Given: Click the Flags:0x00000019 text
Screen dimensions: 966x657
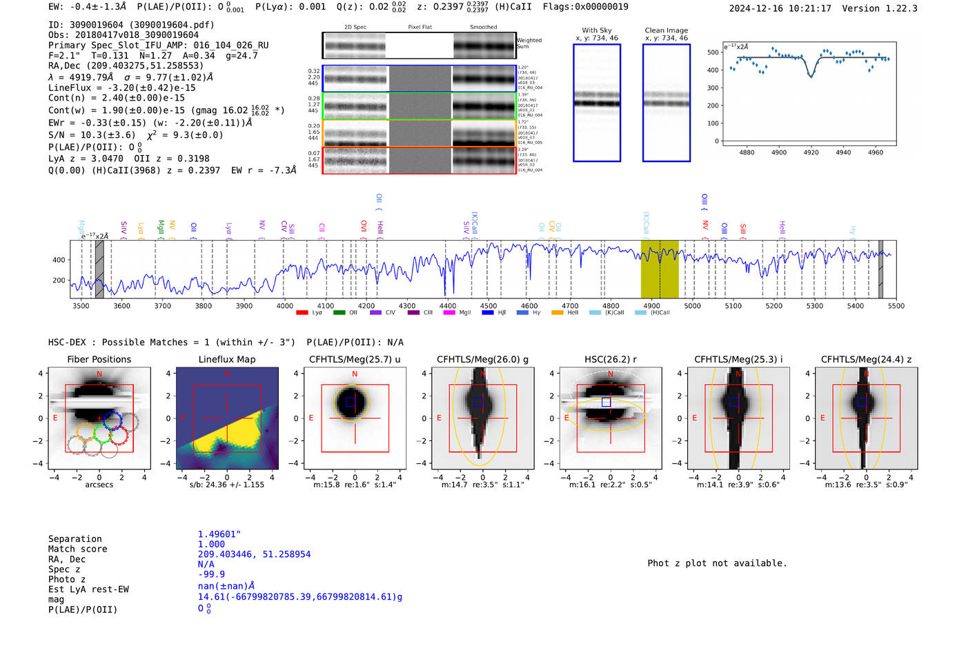Looking at the screenshot, I should tap(586, 6).
